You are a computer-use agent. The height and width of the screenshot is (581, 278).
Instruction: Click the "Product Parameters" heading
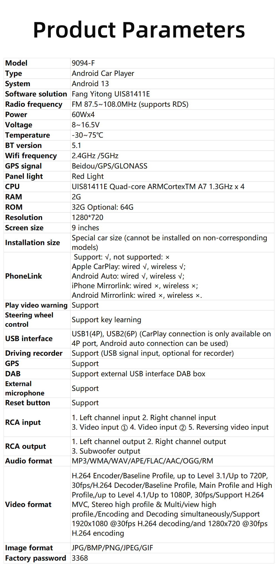coord(139,30)
